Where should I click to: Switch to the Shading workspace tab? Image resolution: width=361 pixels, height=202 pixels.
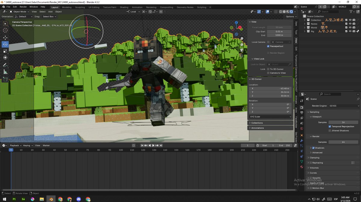[x=124, y=7]
